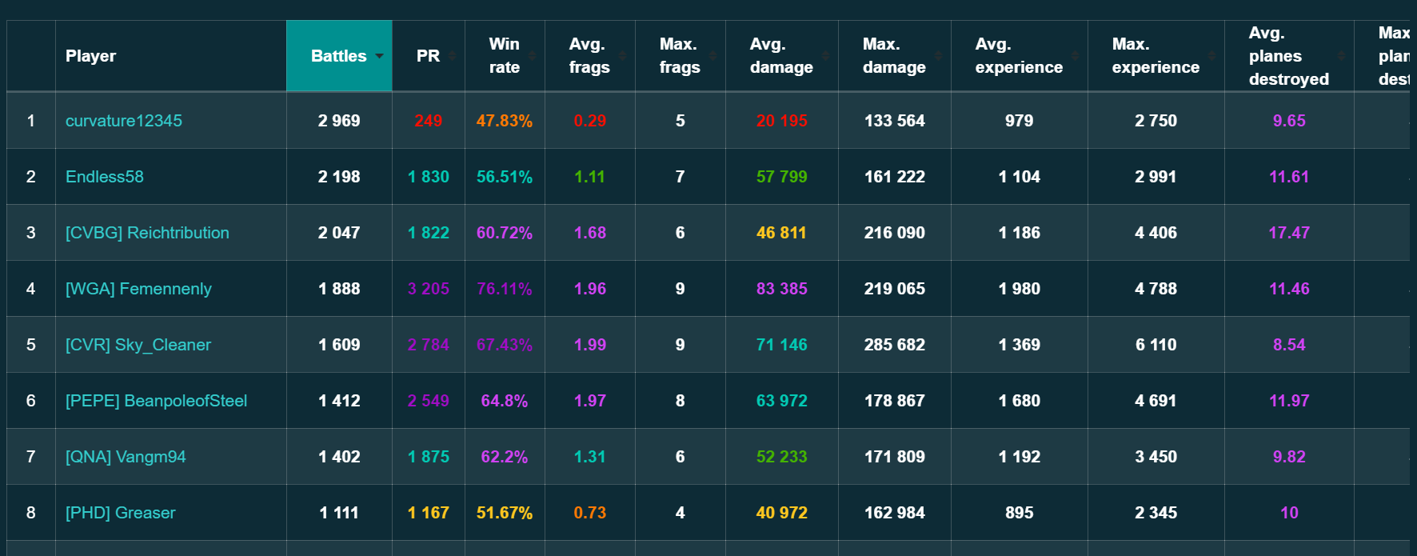Click the Max. experience sort arrows
1417x556 pixels.
[x=1212, y=56]
